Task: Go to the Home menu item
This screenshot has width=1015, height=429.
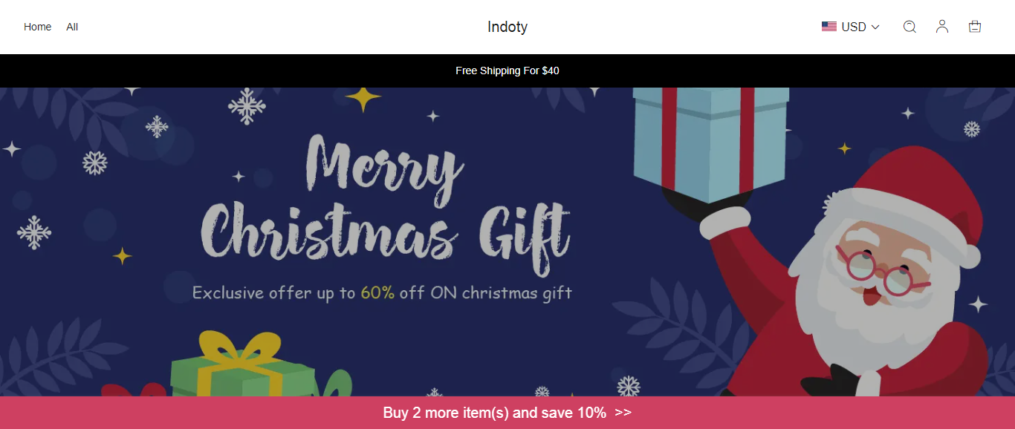Action: pos(37,27)
